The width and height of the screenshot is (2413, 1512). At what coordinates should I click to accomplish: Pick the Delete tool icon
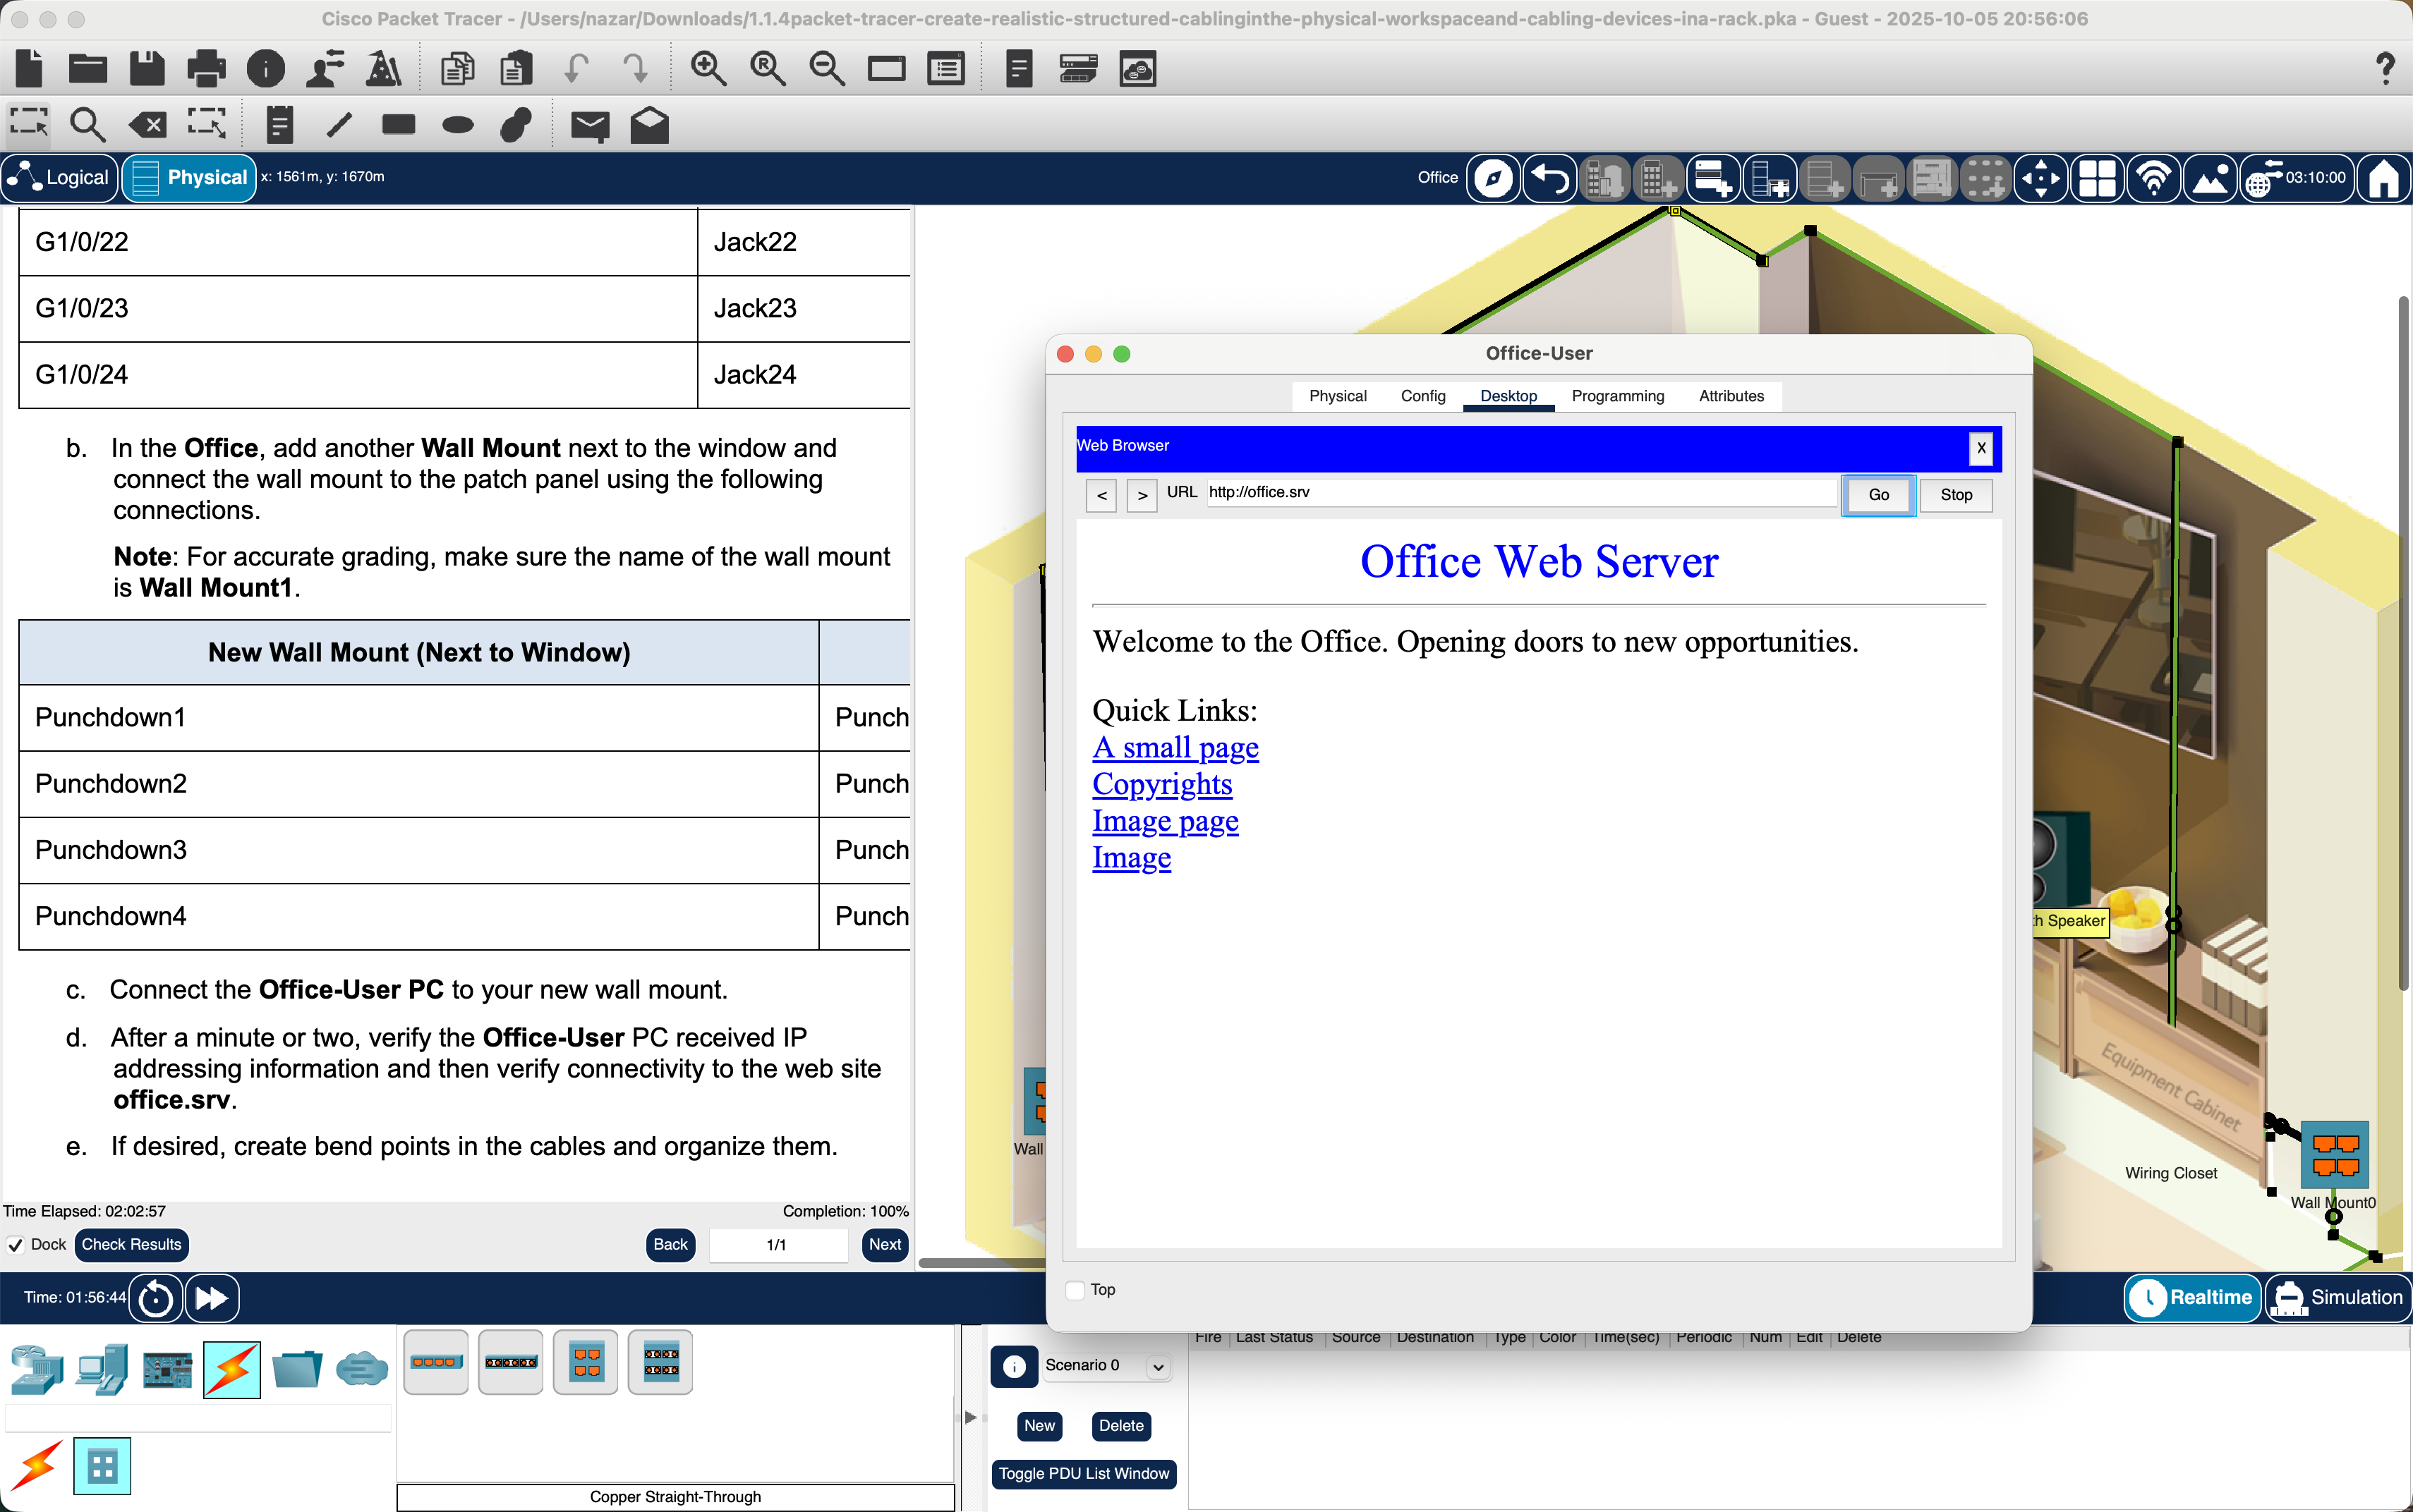click(x=147, y=125)
